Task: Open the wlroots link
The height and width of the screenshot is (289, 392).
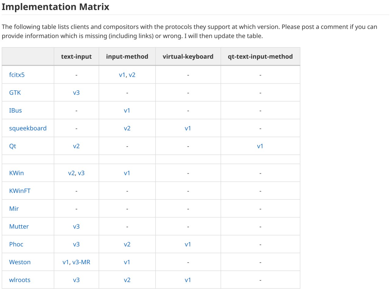Action: (20, 280)
